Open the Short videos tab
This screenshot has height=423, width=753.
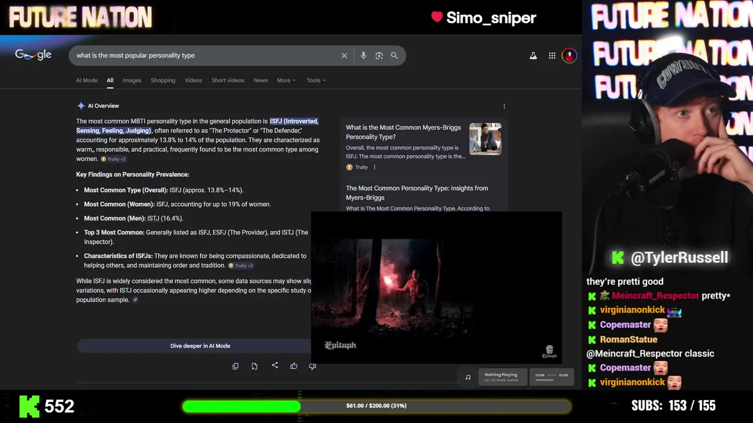point(228,80)
